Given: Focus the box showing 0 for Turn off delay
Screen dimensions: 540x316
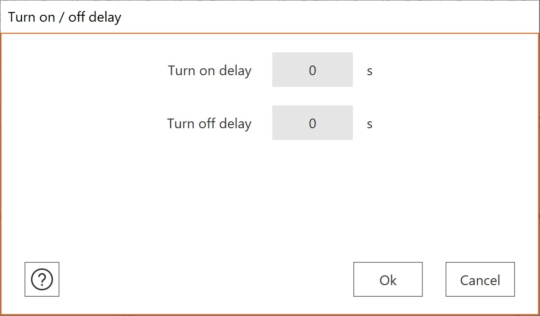Looking at the screenshot, I should [312, 123].
